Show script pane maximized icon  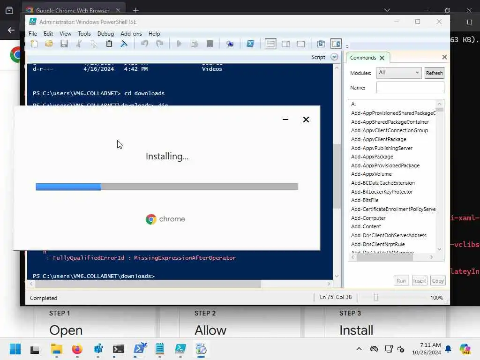point(300,44)
